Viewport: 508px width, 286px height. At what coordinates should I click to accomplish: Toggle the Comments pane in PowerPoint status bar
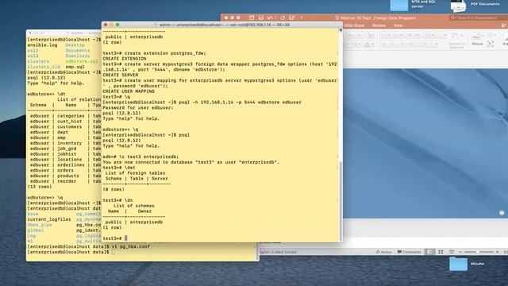coord(410,252)
